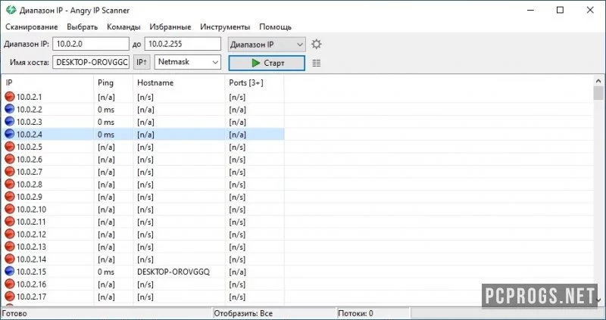Click the vertical scrollbar thumb of results list
Image resolution: width=606 pixels, height=320 pixels.
coord(598,93)
